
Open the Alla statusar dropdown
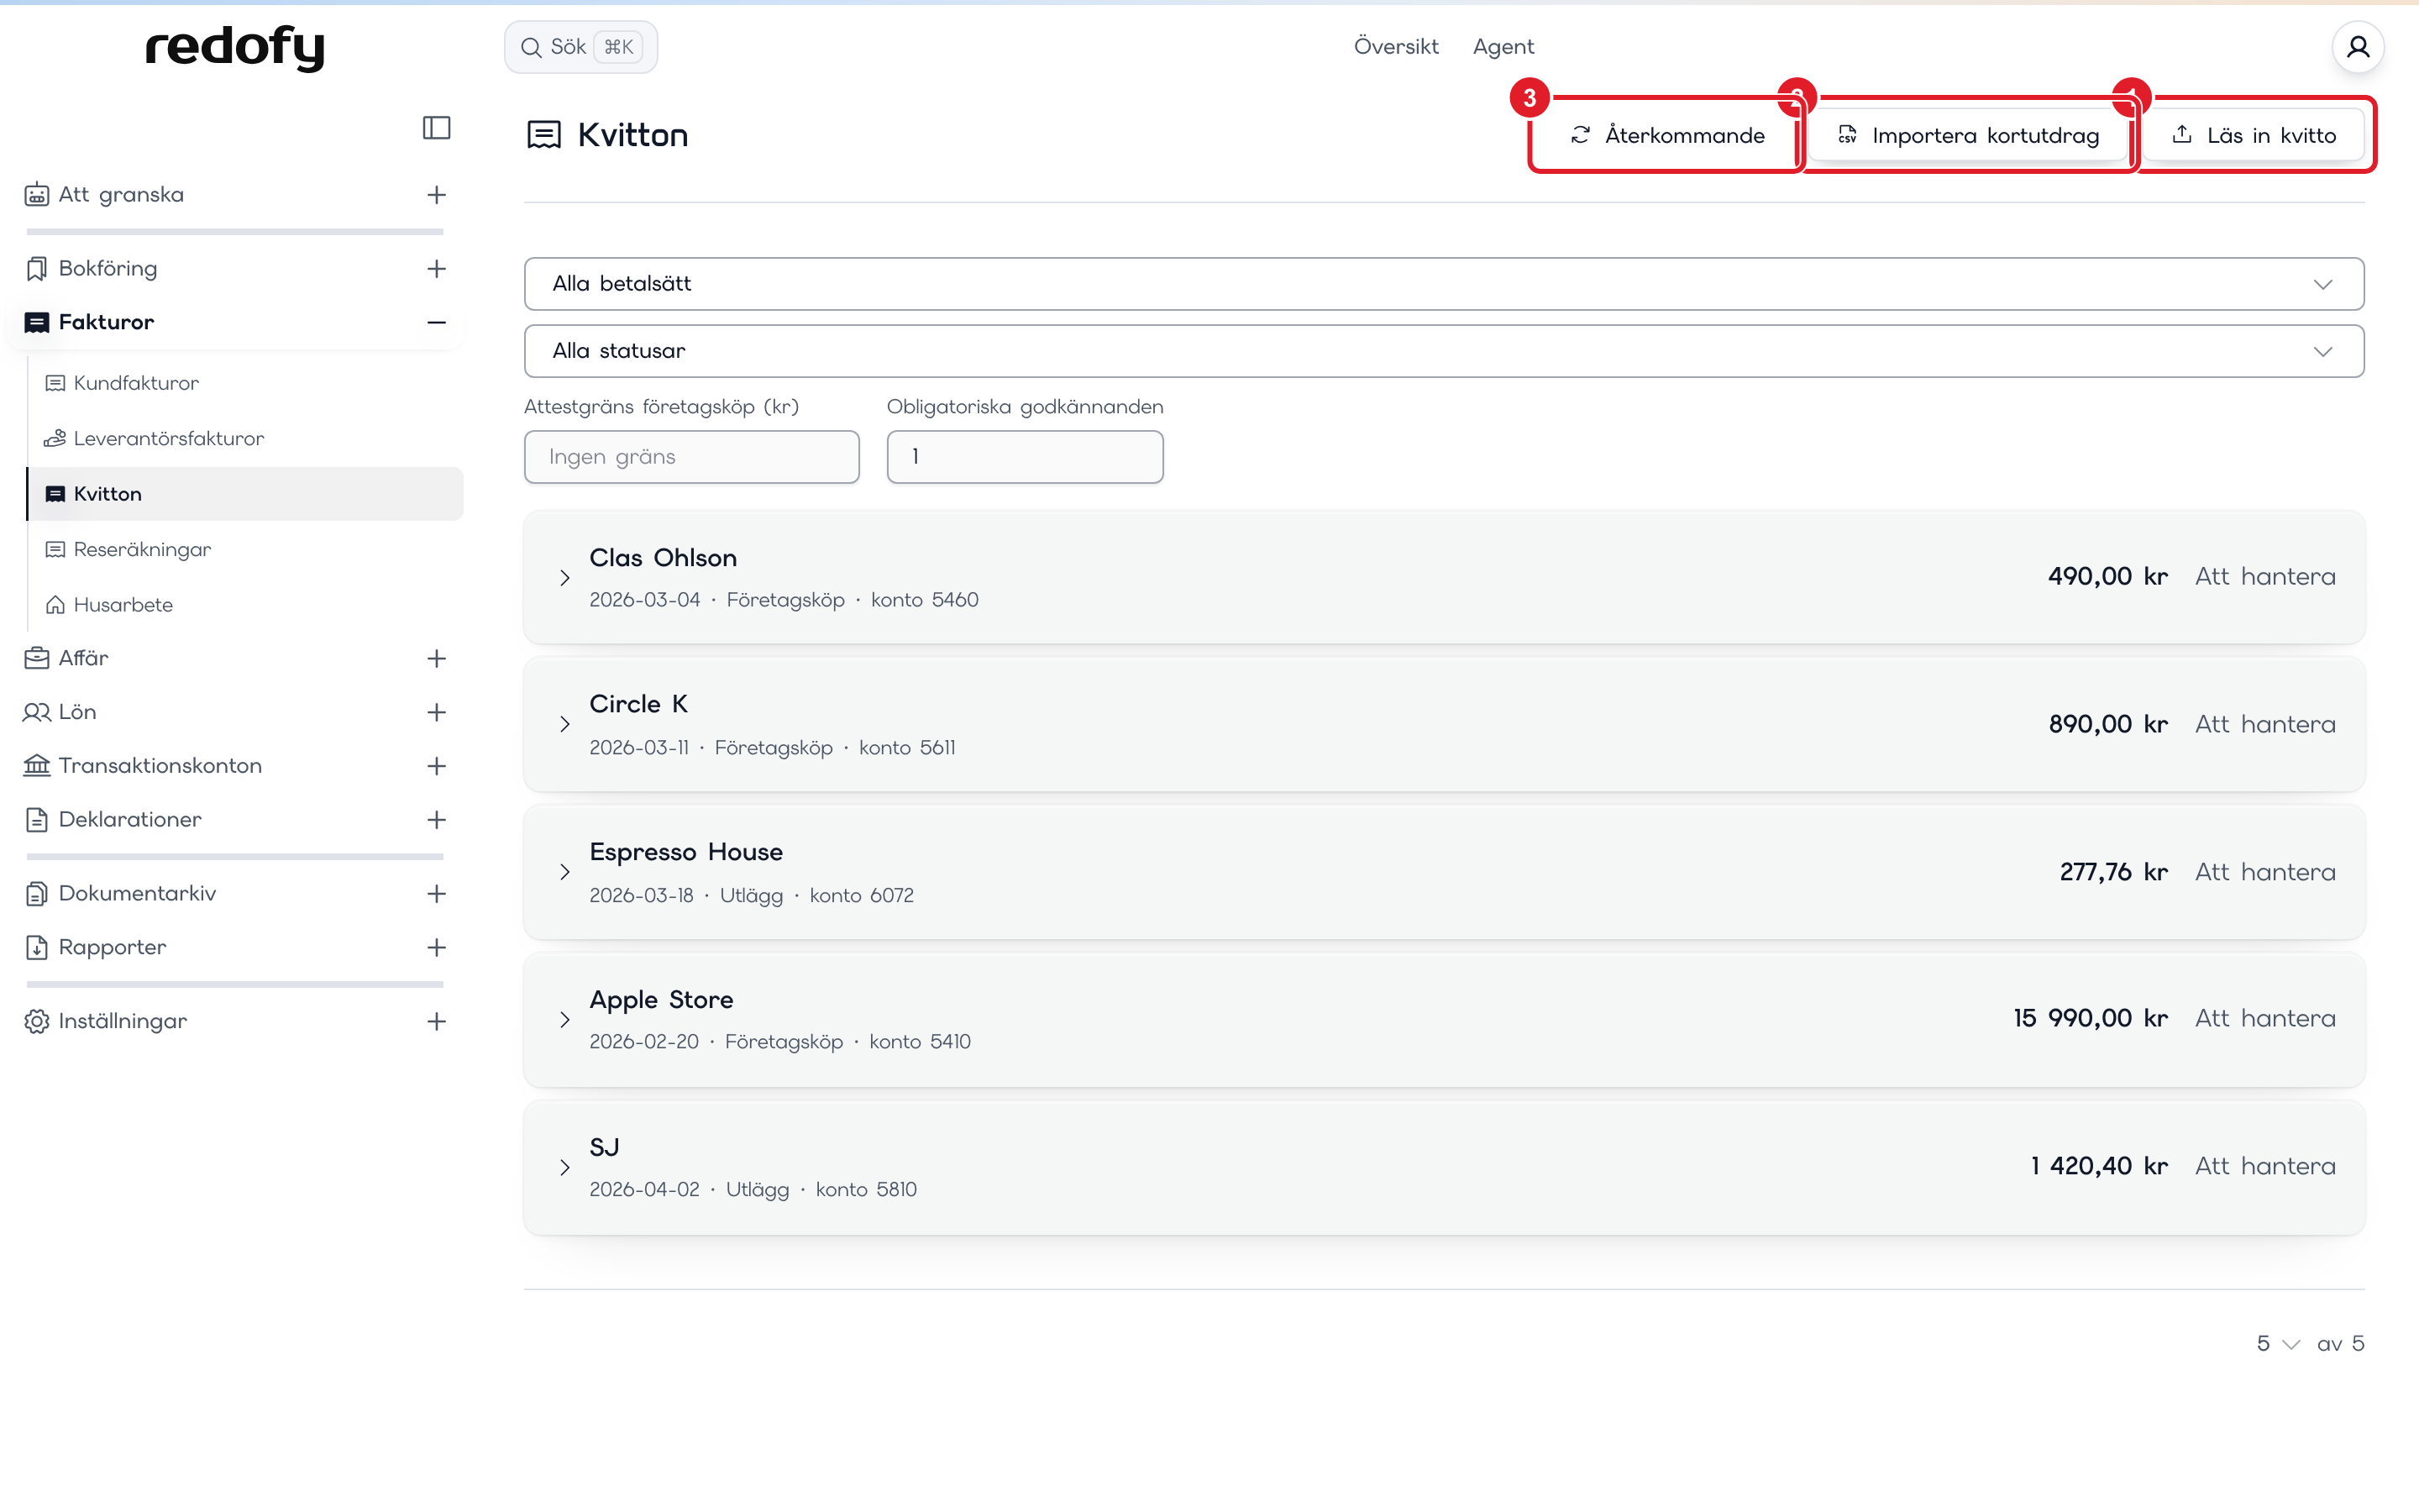tap(1443, 351)
